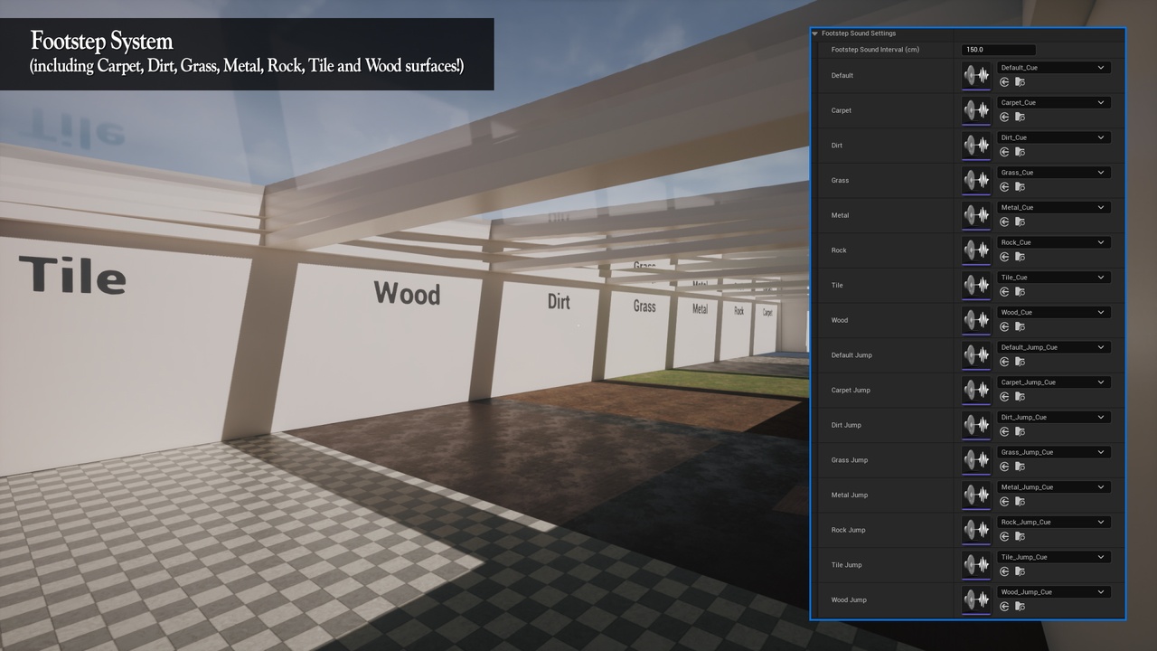The width and height of the screenshot is (1157, 651).
Task: Expand the Wood_Cue dropdown
Action: coord(1053,313)
